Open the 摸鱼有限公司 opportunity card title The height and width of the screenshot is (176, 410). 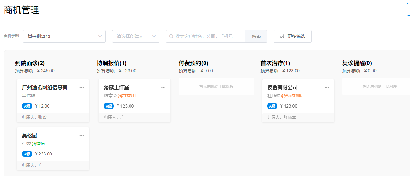pos(282,88)
